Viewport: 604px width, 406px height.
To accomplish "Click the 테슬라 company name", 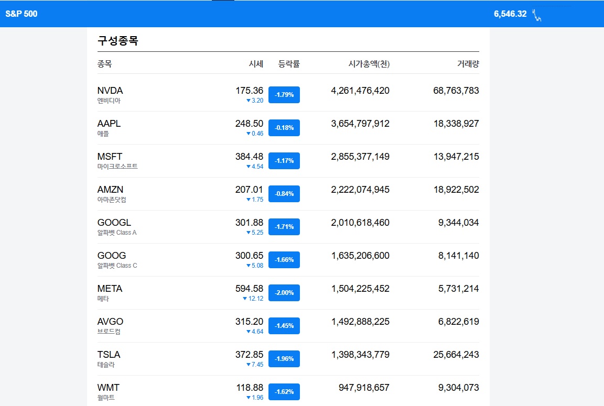I will click(106, 365).
